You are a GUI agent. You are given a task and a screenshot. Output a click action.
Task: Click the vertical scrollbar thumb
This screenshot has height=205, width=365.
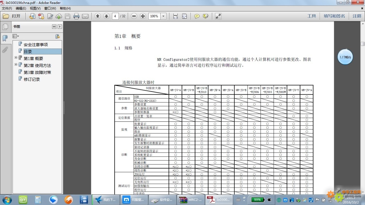pos(362,44)
